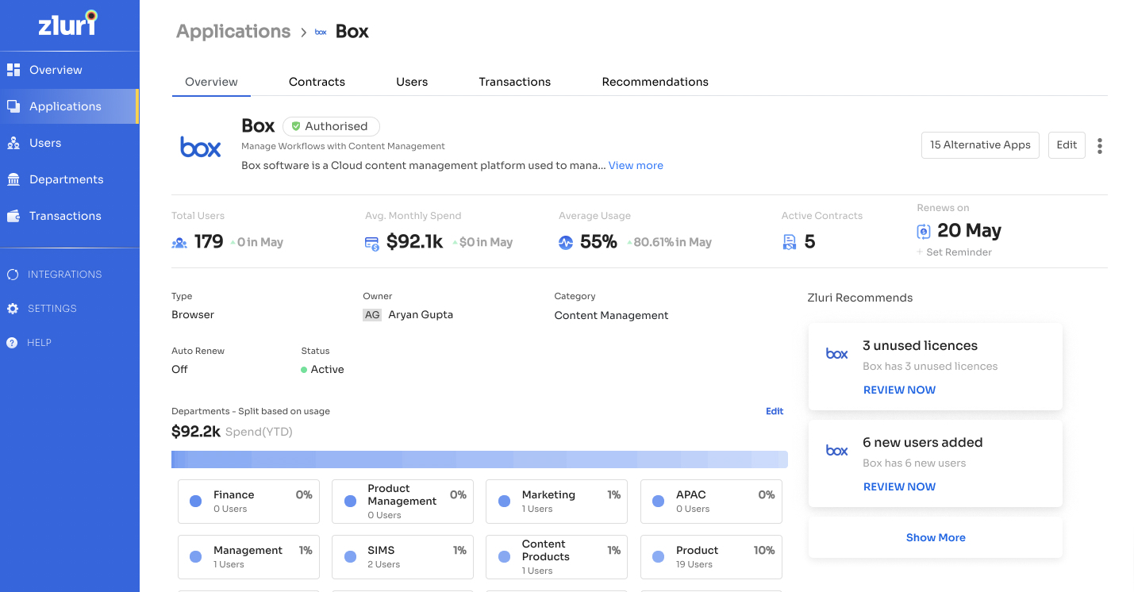Select the Marketing department card

(556, 502)
